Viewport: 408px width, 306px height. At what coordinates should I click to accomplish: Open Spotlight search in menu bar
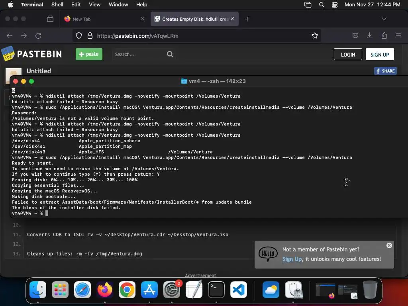322,5
